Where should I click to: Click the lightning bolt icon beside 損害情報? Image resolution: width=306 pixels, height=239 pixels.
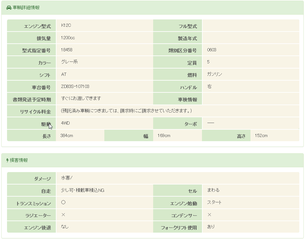click(7, 160)
